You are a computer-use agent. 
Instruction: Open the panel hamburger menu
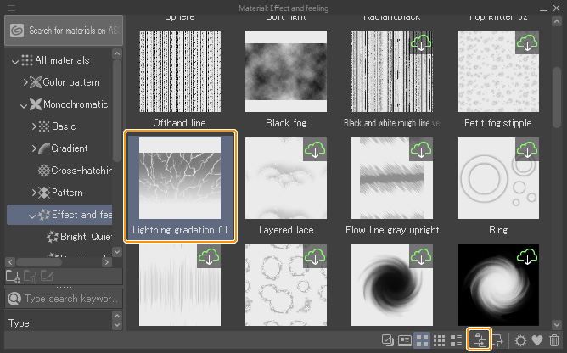pyautogui.click(x=12, y=8)
